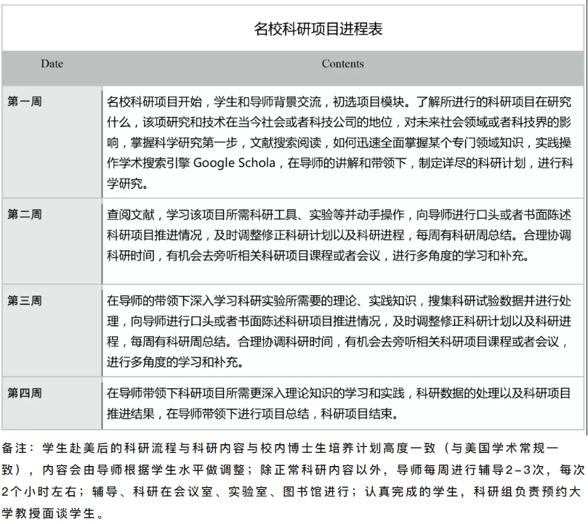Click the Google Schola text in week one

(x=234, y=162)
